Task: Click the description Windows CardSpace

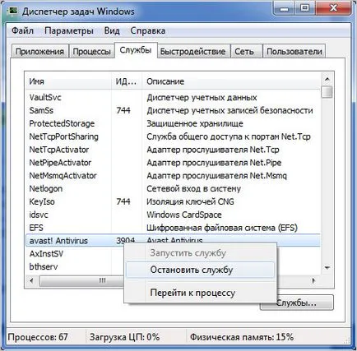Action: click(184, 215)
